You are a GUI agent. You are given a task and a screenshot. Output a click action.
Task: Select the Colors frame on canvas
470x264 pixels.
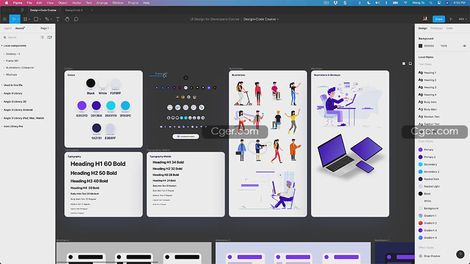point(104,109)
